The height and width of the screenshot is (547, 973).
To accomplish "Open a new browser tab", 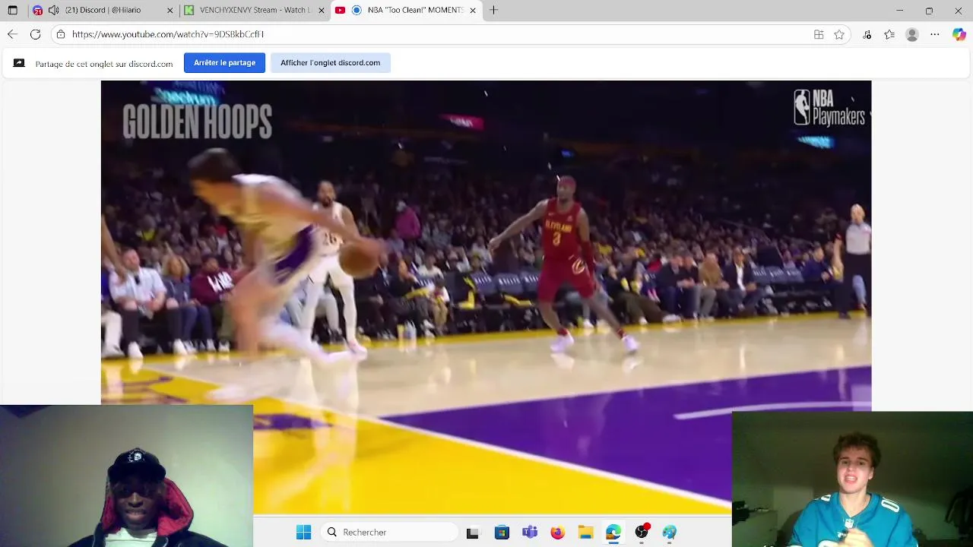I will click(x=494, y=11).
